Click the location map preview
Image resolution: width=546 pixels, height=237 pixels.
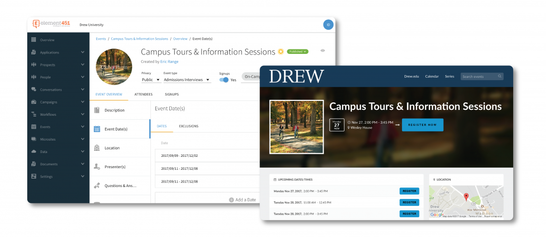coord(466,201)
